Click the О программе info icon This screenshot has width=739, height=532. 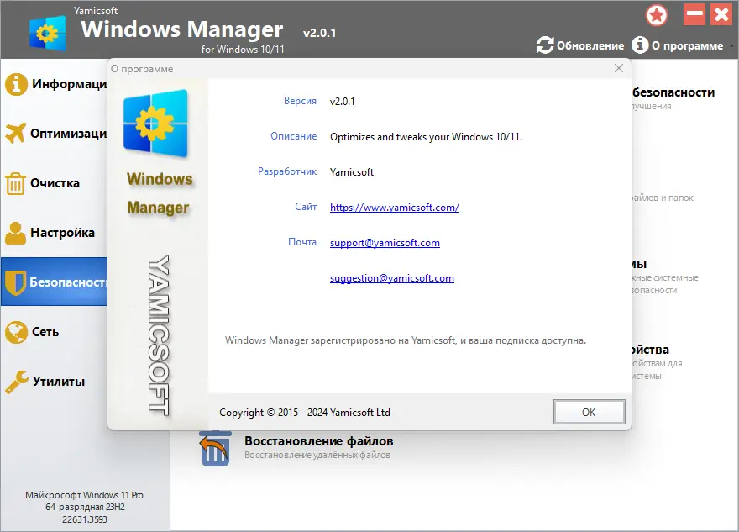pyautogui.click(x=640, y=45)
